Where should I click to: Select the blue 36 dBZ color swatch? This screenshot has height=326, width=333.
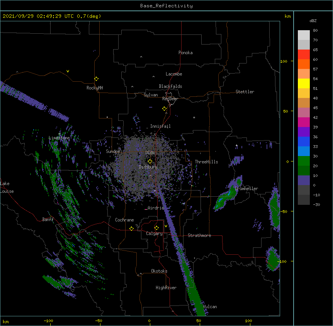click(x=304, y=141)
